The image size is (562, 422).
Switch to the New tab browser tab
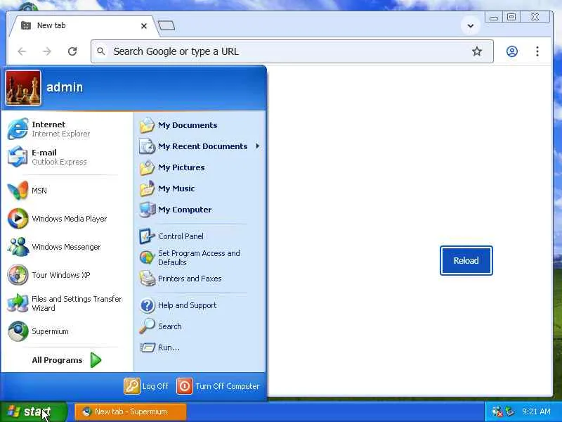pos(82,25)
